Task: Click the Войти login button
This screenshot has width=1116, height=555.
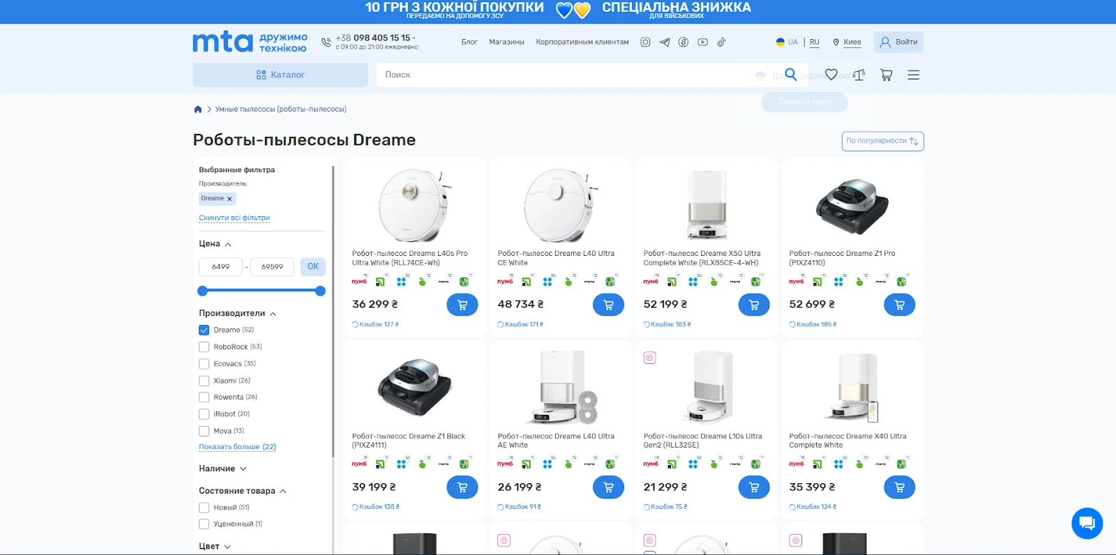Action: point(898,42)
